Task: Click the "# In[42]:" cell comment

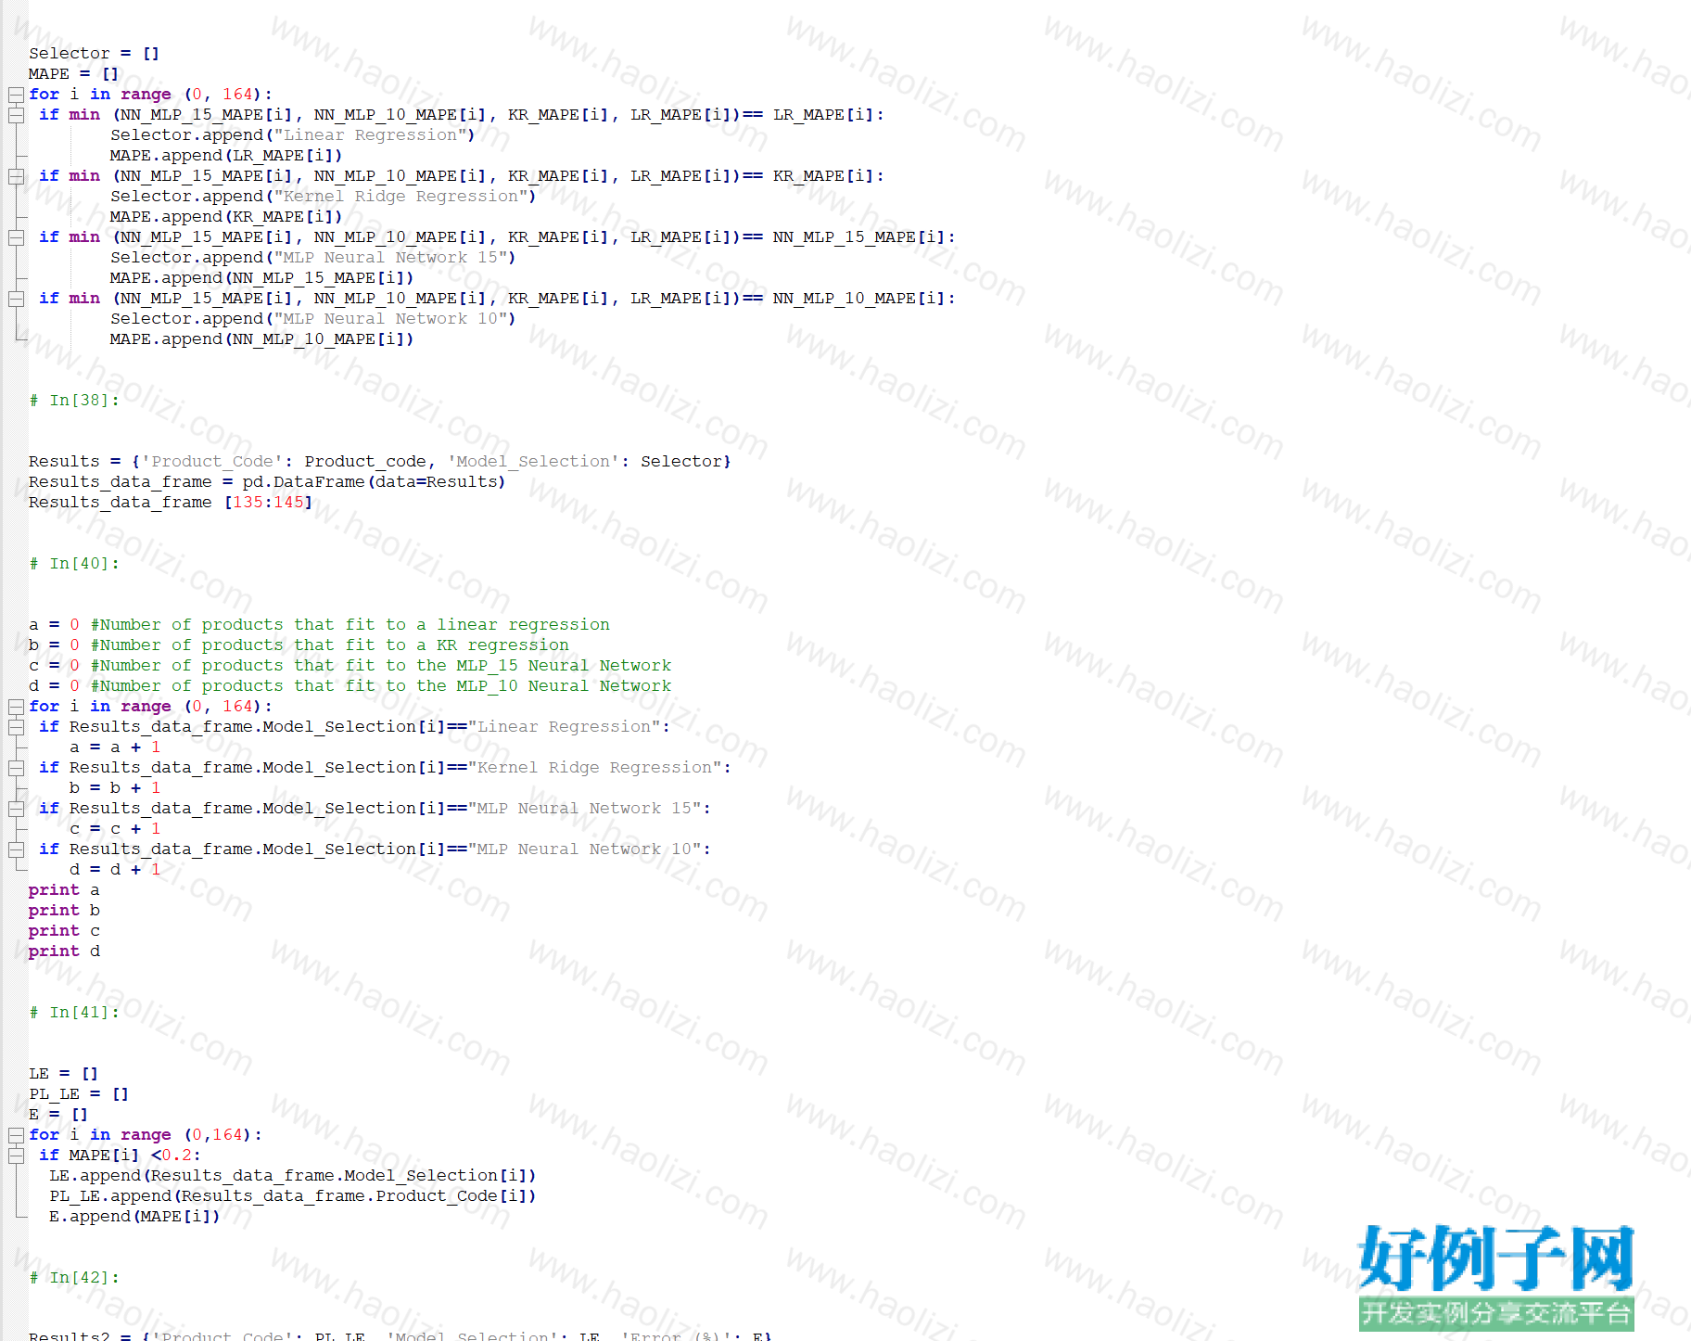Action: point(74,1278)
